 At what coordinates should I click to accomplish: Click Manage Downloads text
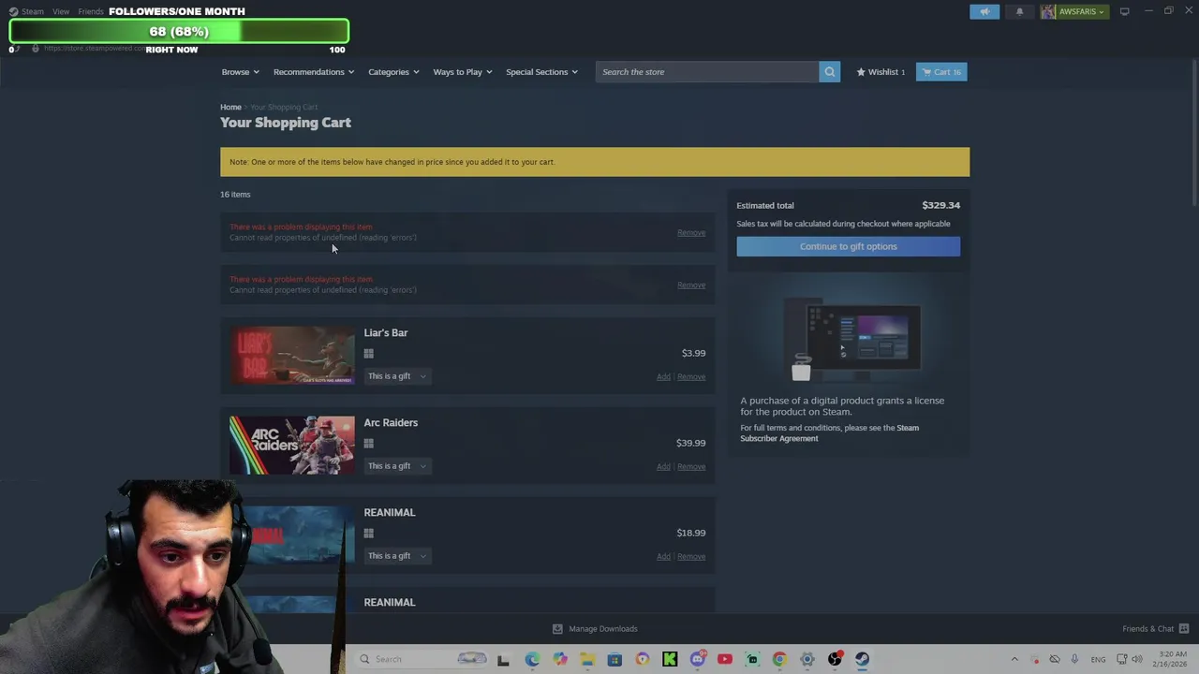602,629
